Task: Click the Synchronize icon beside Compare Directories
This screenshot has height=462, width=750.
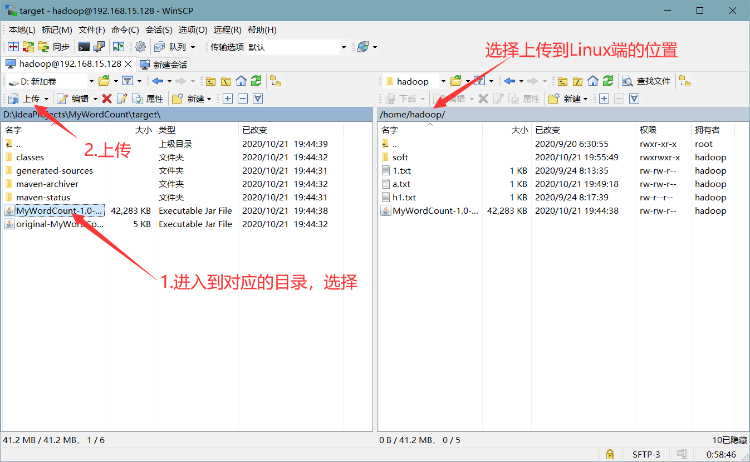Action: coord(28,47)
